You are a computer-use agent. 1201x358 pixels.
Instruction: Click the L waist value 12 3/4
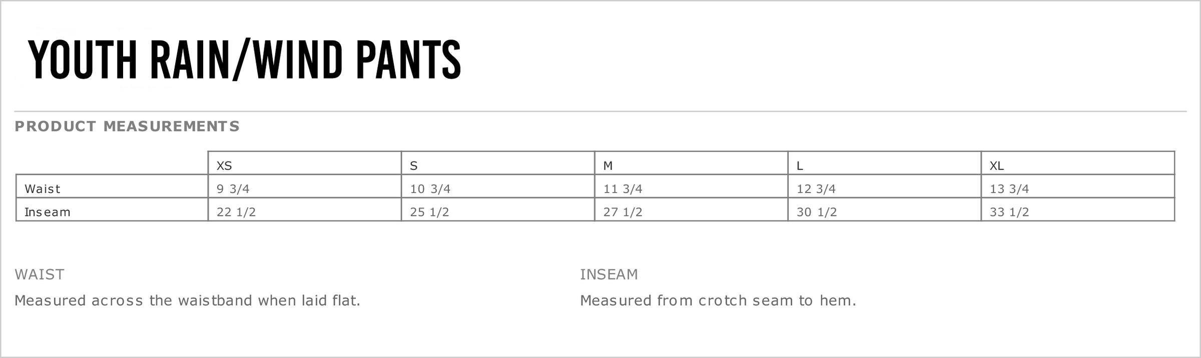coord(816,189)
